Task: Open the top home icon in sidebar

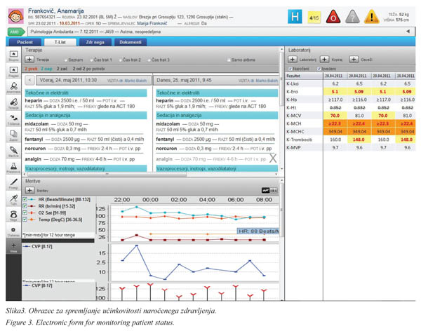Action: [13, 55]
